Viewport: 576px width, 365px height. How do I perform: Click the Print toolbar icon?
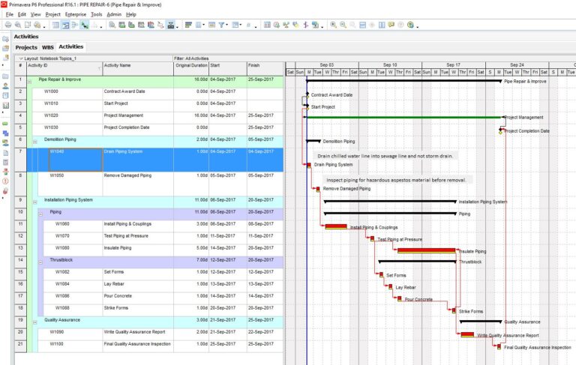8,25
